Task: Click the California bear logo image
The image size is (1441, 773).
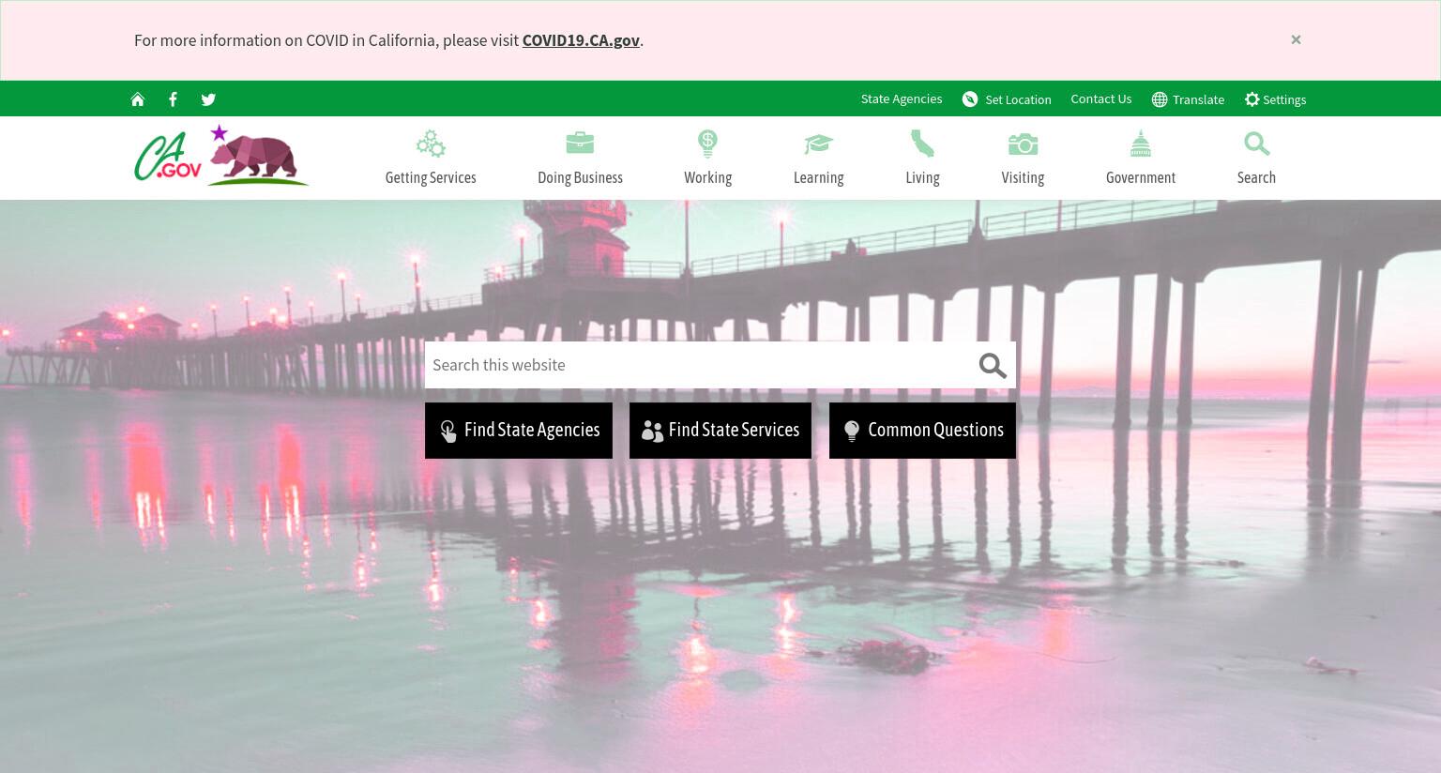Action: 258,155
